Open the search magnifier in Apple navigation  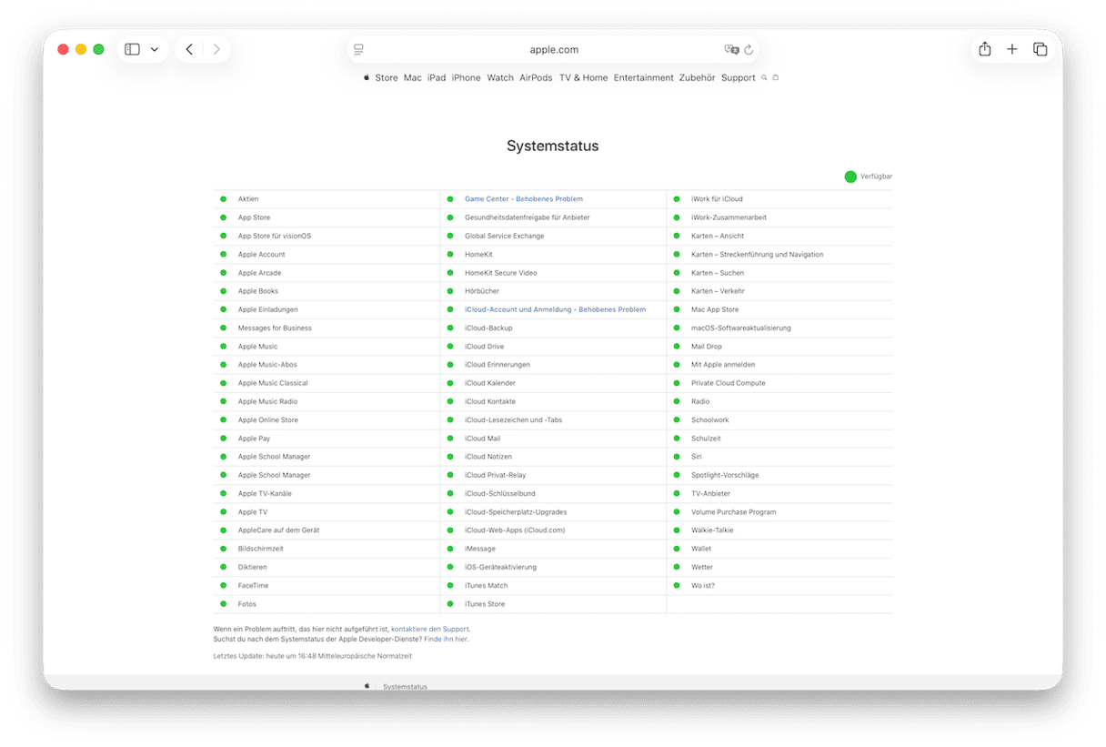(764, 78)
